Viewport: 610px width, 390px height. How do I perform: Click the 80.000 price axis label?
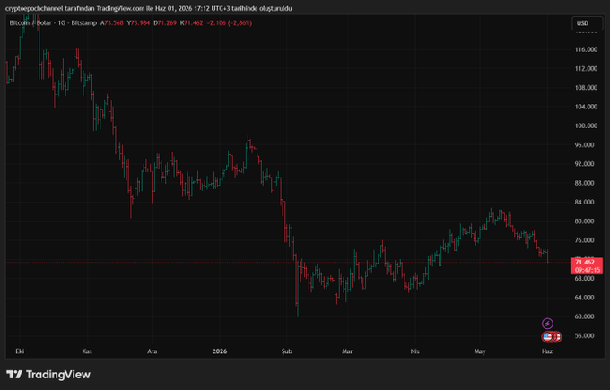584,221
